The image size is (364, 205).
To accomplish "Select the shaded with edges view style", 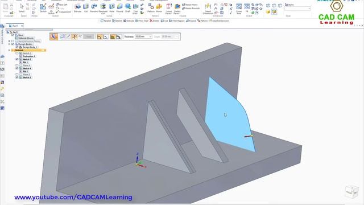I will (x=274, y=11).
